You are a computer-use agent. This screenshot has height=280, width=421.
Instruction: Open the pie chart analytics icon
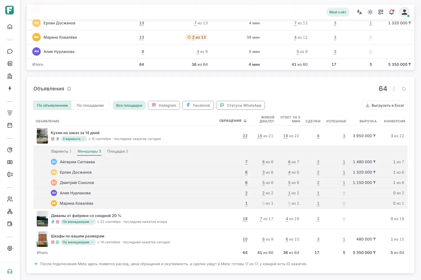pos(10,150)
